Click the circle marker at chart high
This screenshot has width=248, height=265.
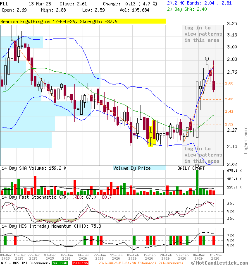(x=207, y=59)
